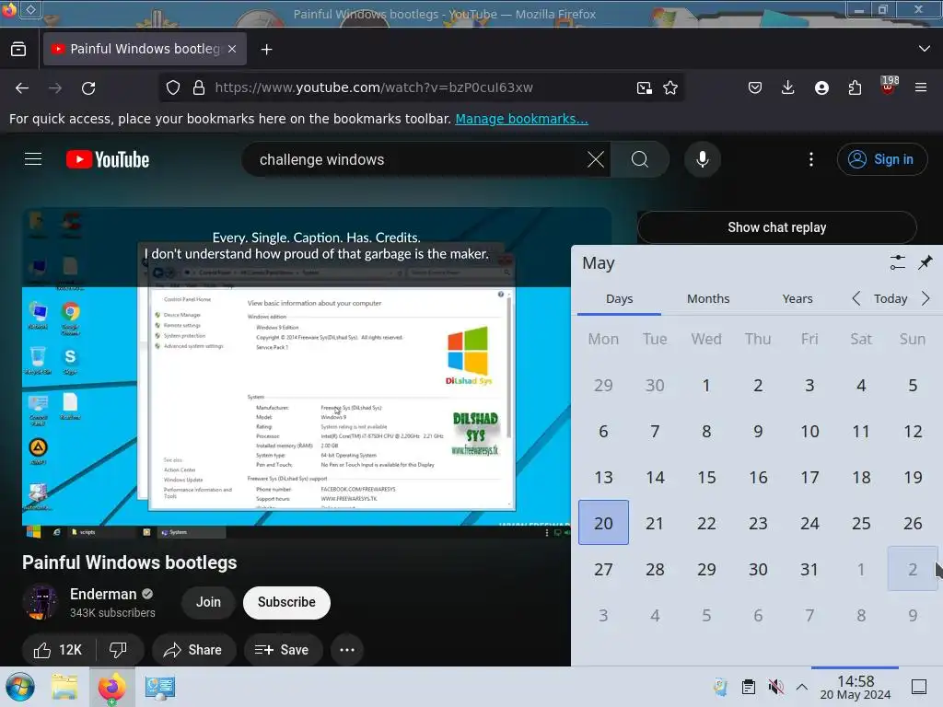Click the taskbar clock showing 14:58
The height and width of the screenshot is (707, 943).
[x=856, y=687]
